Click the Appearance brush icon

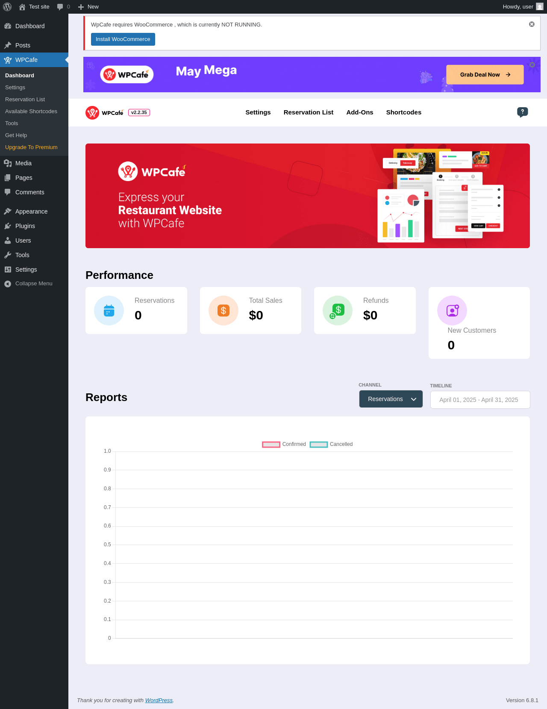(8, 211)
